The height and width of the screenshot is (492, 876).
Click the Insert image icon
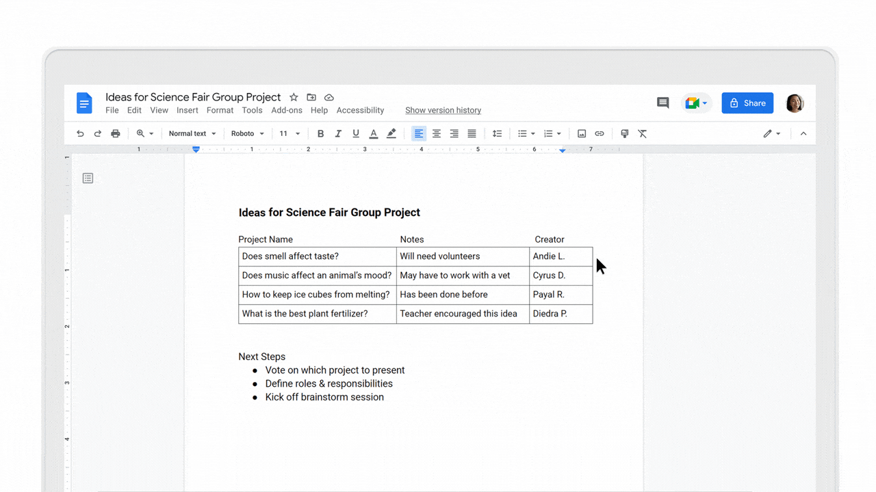pos(581,133)
